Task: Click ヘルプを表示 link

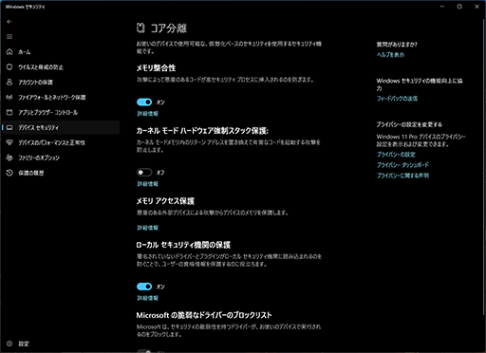Action: click(x=390, y=55)
